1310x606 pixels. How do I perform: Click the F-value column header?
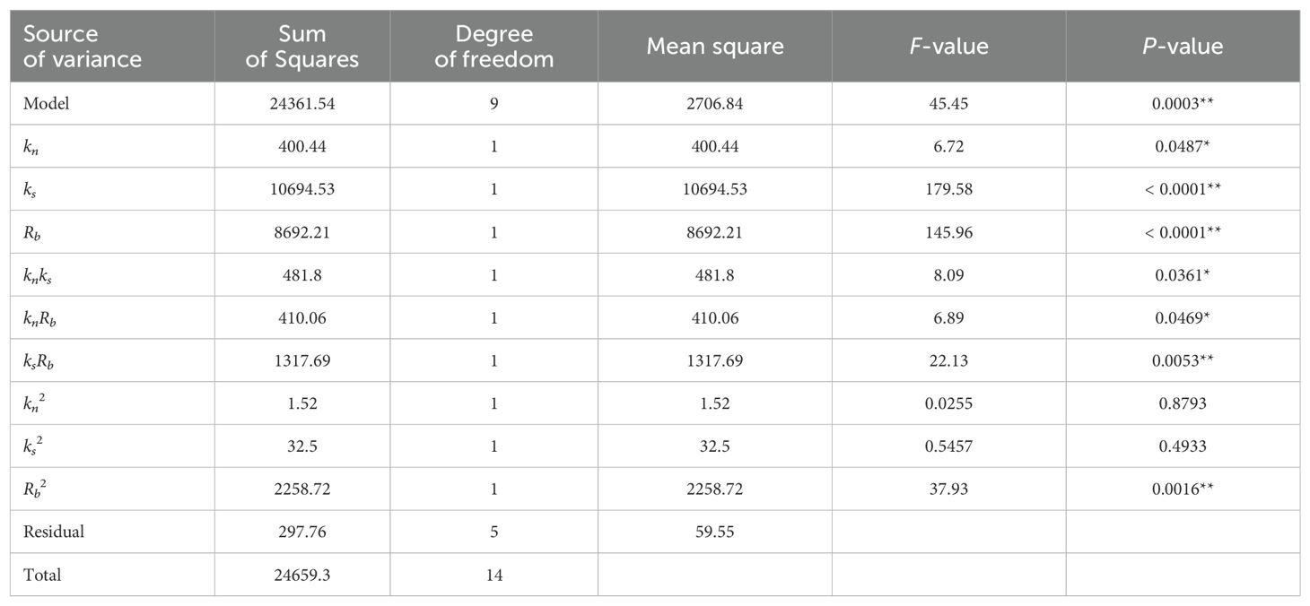(x=948, y=46)
